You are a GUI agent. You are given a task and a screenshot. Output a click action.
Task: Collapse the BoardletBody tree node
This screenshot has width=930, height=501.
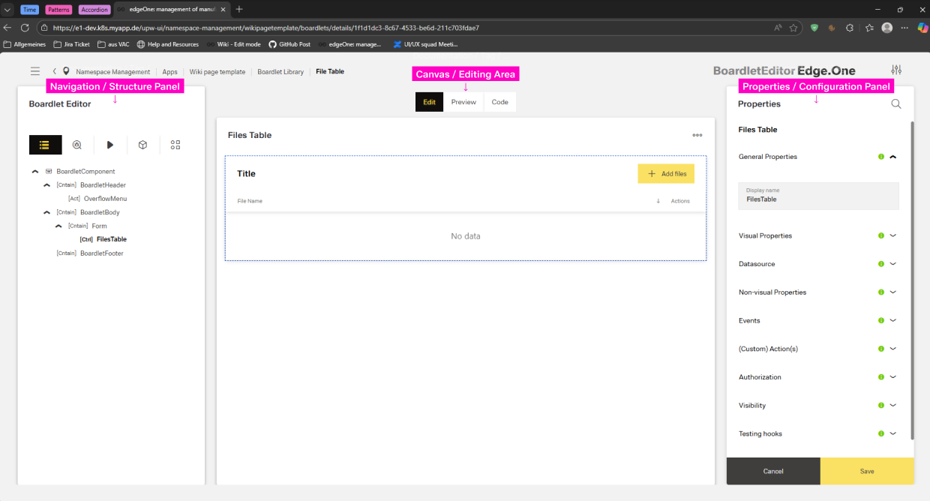point(46,211)
